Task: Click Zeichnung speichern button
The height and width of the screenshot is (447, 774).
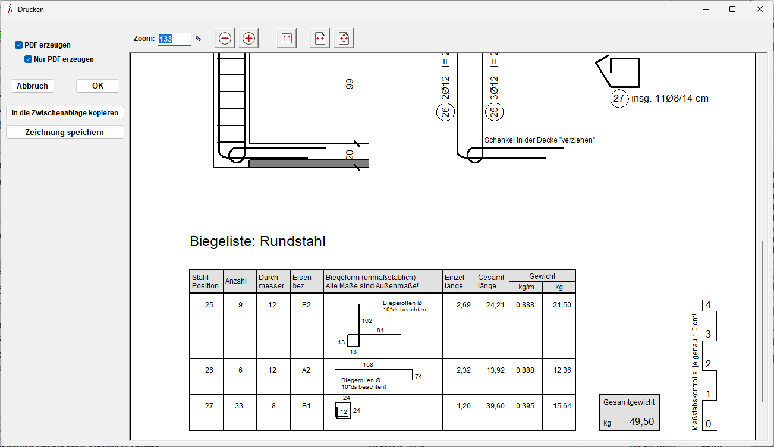Action: (x=65, y=133)
